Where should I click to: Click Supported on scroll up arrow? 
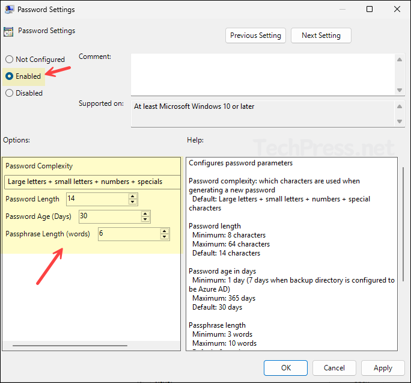click(x=400, y=106)
